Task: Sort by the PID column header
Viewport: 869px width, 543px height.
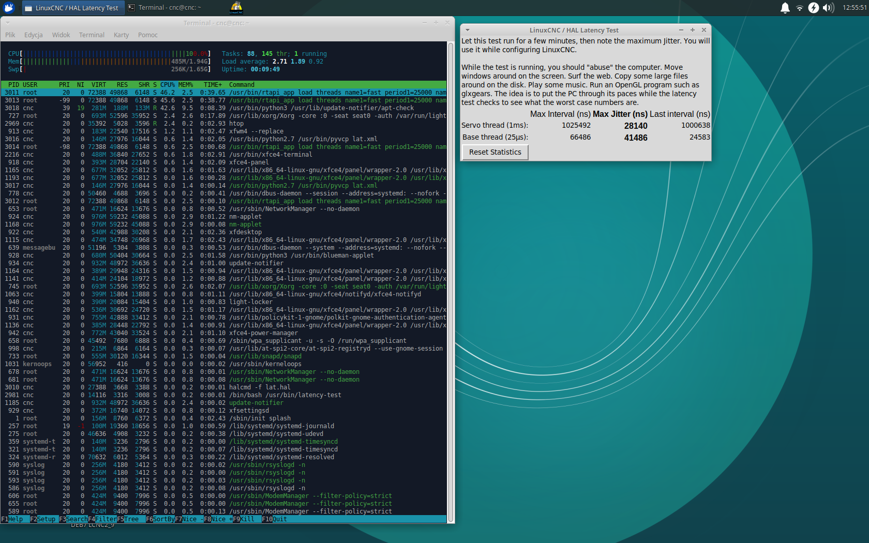Action: [13, 85]
